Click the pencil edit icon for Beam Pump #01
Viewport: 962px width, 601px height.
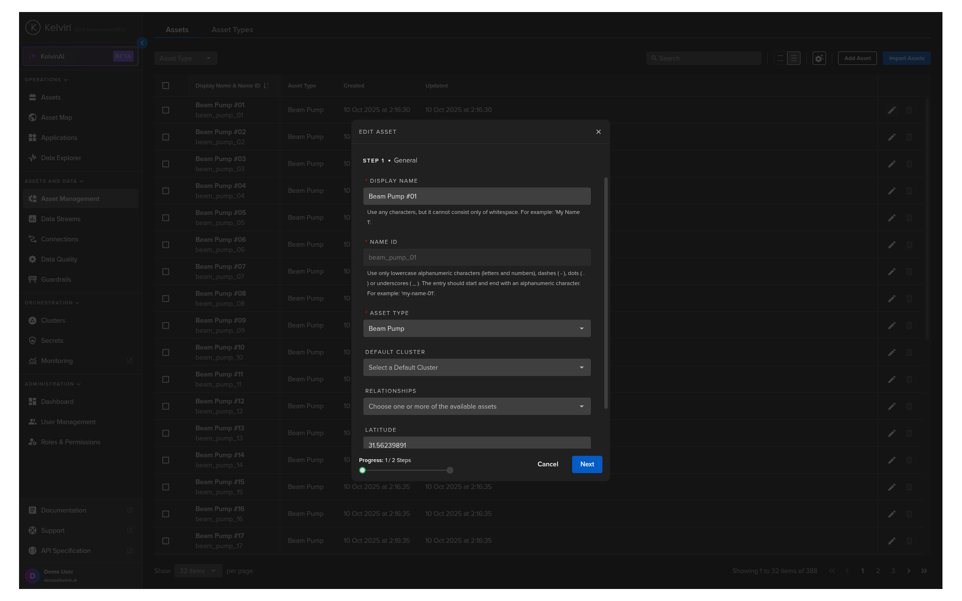click(892, 110)
